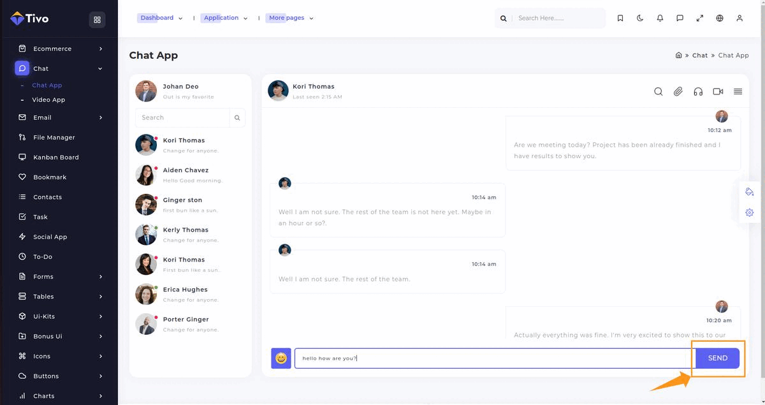The height and width of the screenshot is (405, 765).
Task: Open the More pages dropdown
Action: [291, 18]
